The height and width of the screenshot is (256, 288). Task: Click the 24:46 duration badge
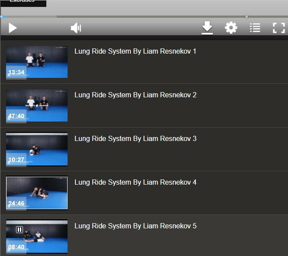point(16,203)
